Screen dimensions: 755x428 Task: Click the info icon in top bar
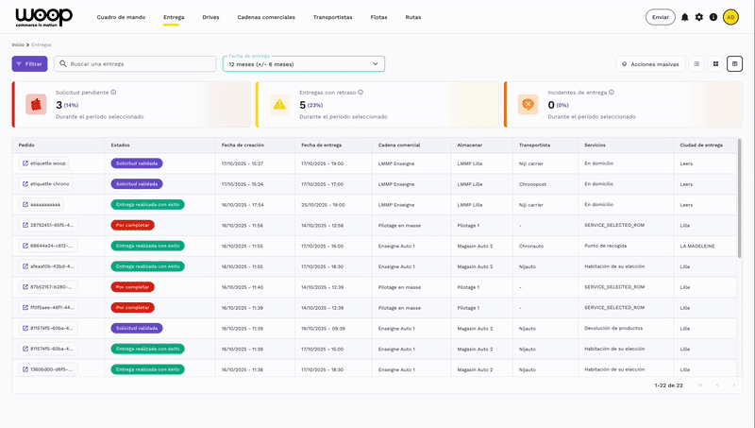pos(713,17)
